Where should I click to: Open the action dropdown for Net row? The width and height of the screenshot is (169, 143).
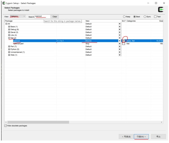click(120, 38)
